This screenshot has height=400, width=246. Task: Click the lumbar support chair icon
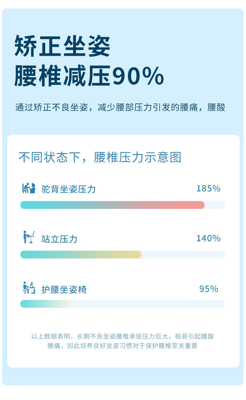(x=29, y=288)
